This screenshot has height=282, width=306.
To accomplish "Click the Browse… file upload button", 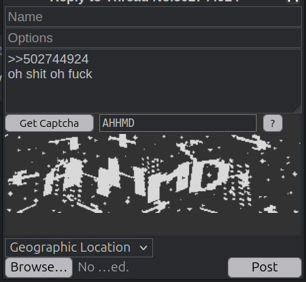I will (x=39, y=267).
